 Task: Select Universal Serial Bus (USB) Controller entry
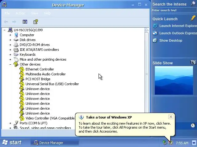pyautogui.click(x=52, y=84)
